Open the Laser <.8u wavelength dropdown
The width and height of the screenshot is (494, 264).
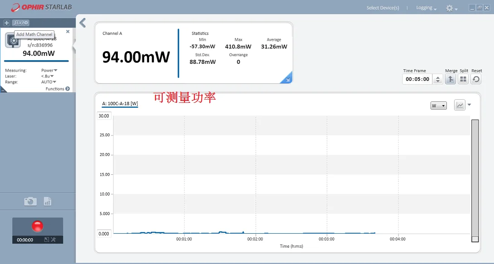tap(47, 76)
